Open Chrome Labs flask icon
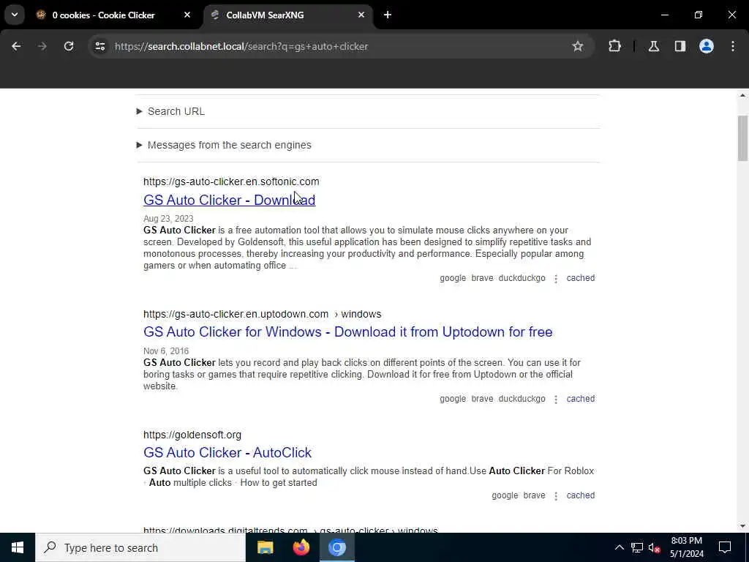 pyautogui.click(x=653, y=46)
